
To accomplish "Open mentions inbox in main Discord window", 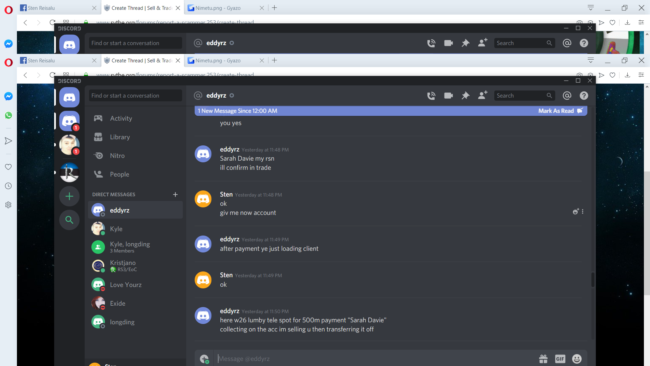I will pos(567,96).
